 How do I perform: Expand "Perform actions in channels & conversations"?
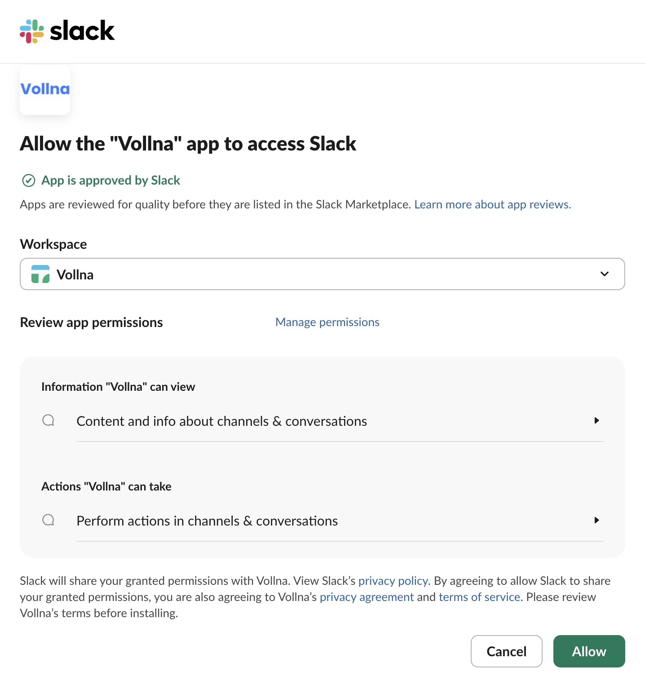click(596, 520)
